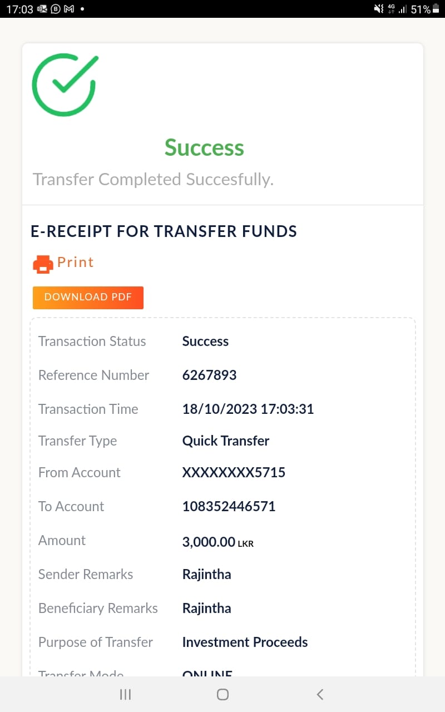The height and width of the screenshot is (712, 445).
Task: Tap the transaction time value
Action: (248, 409)
